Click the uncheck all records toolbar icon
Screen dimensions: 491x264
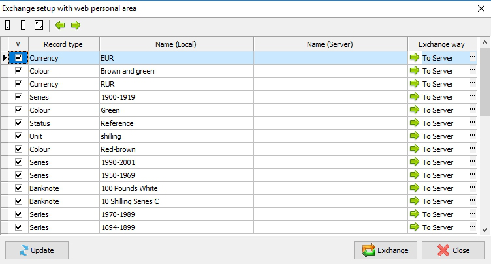pos(23,25)
